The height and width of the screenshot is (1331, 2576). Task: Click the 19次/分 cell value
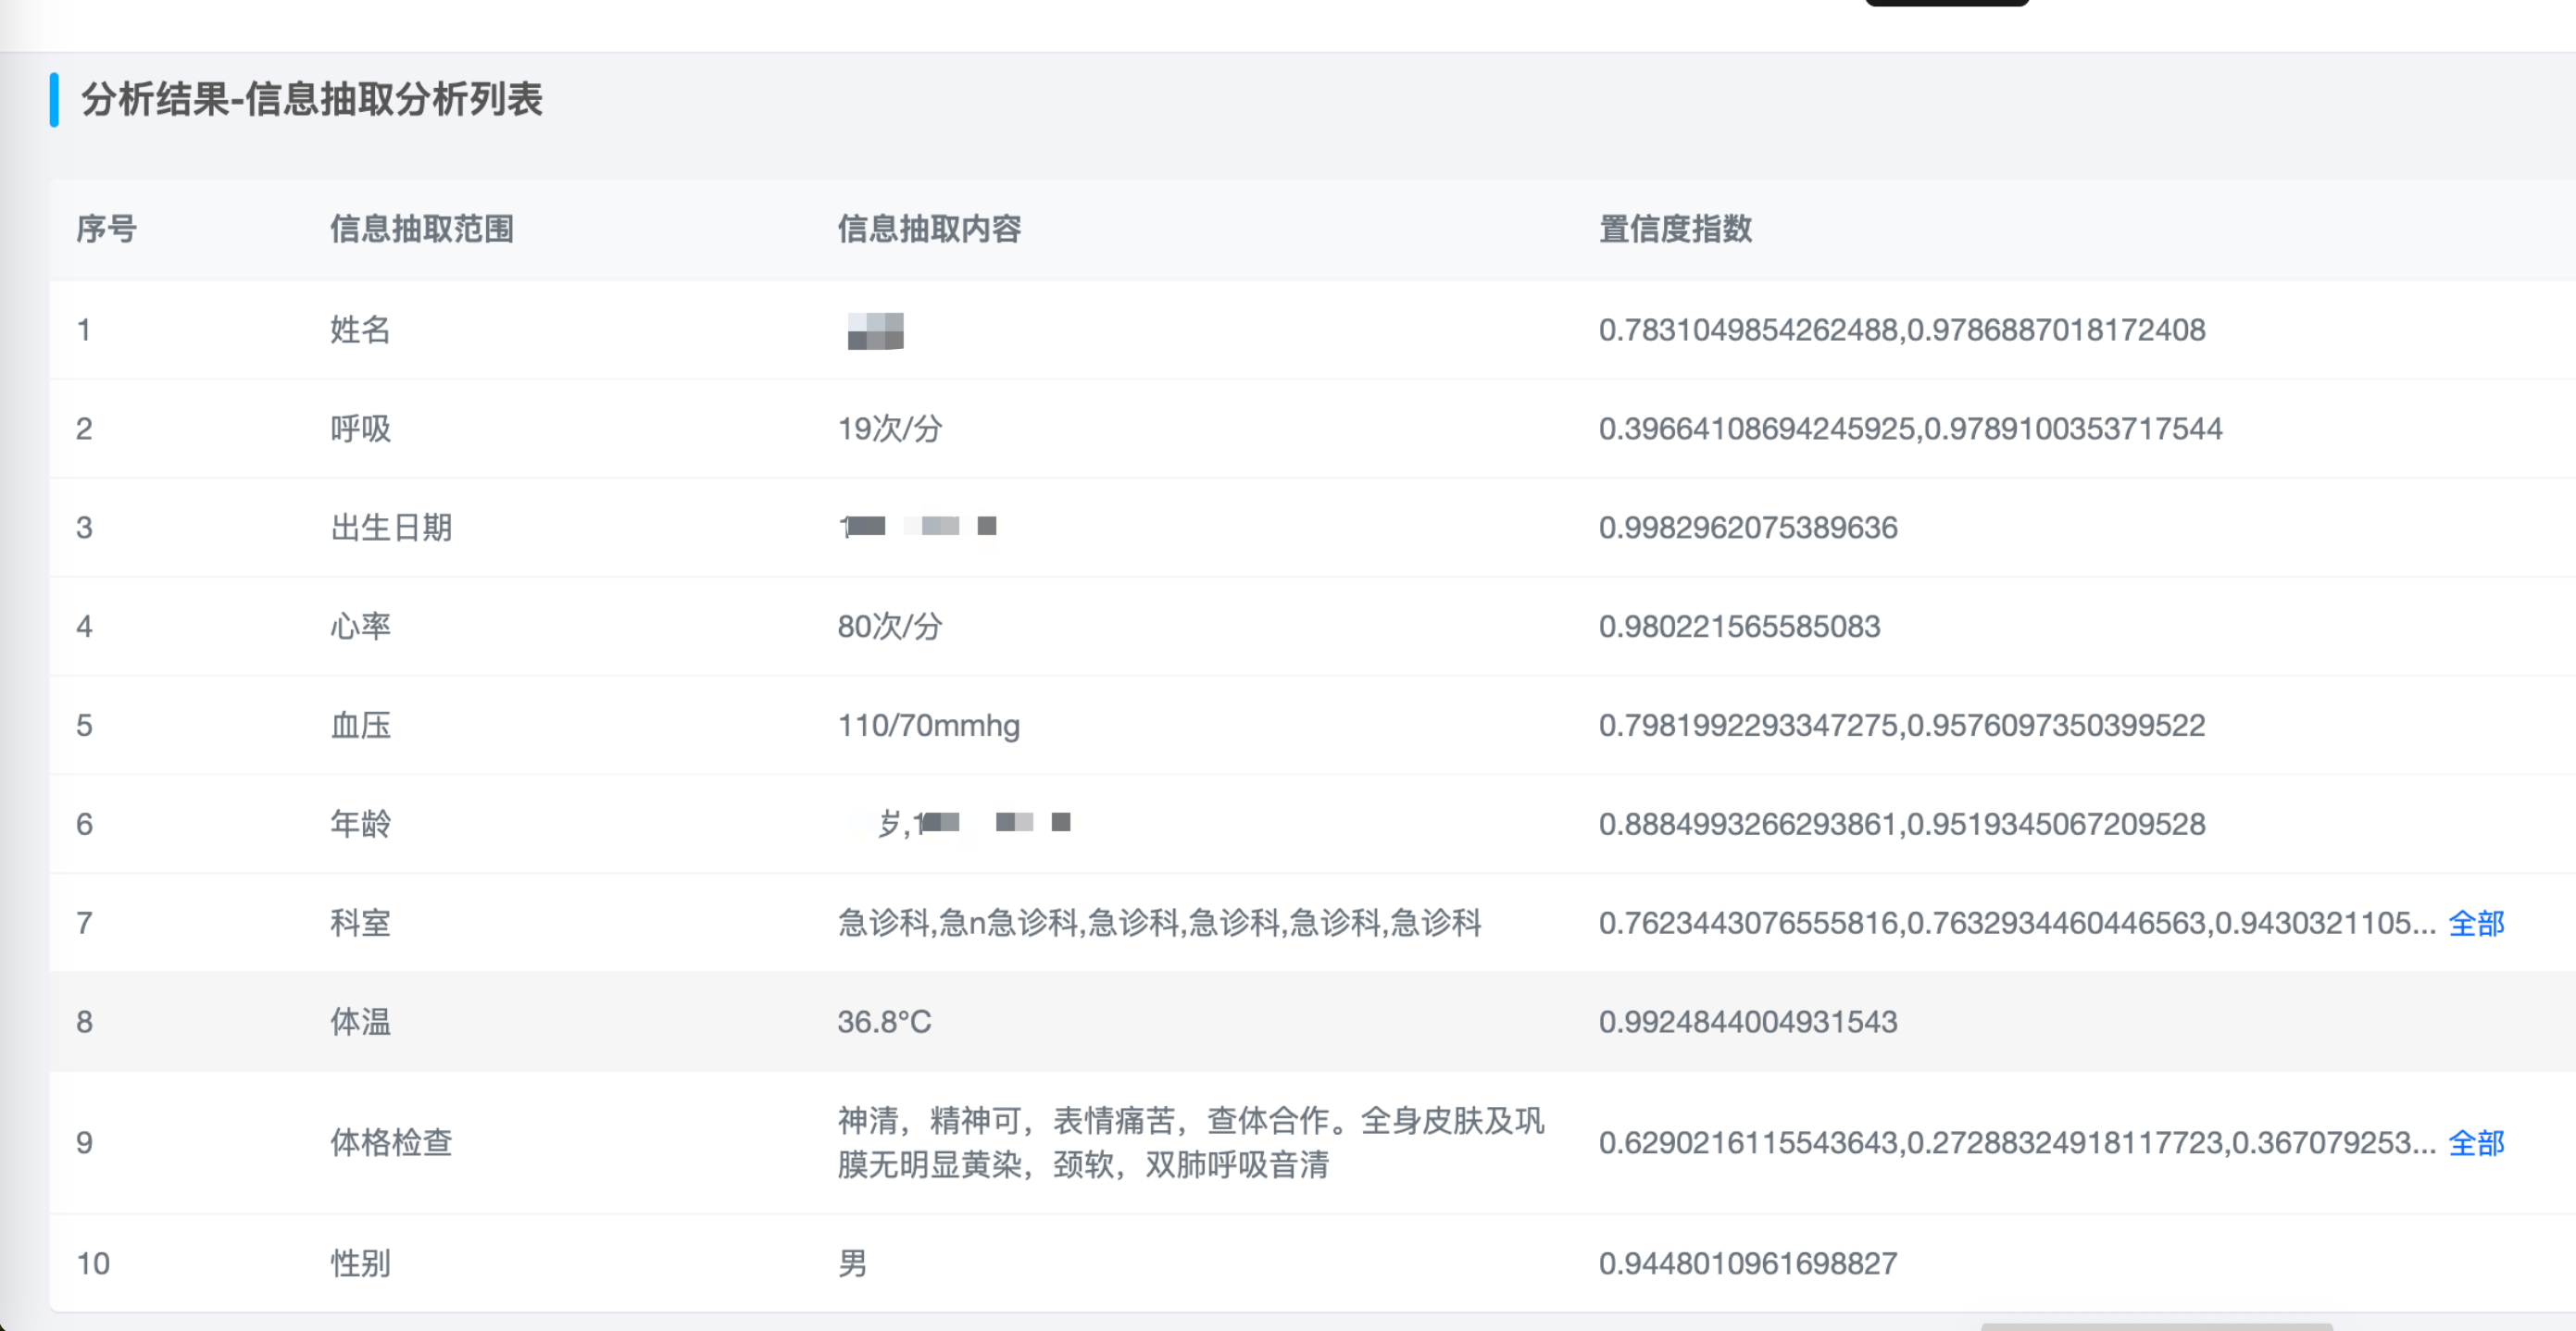[x=889, y=429]
